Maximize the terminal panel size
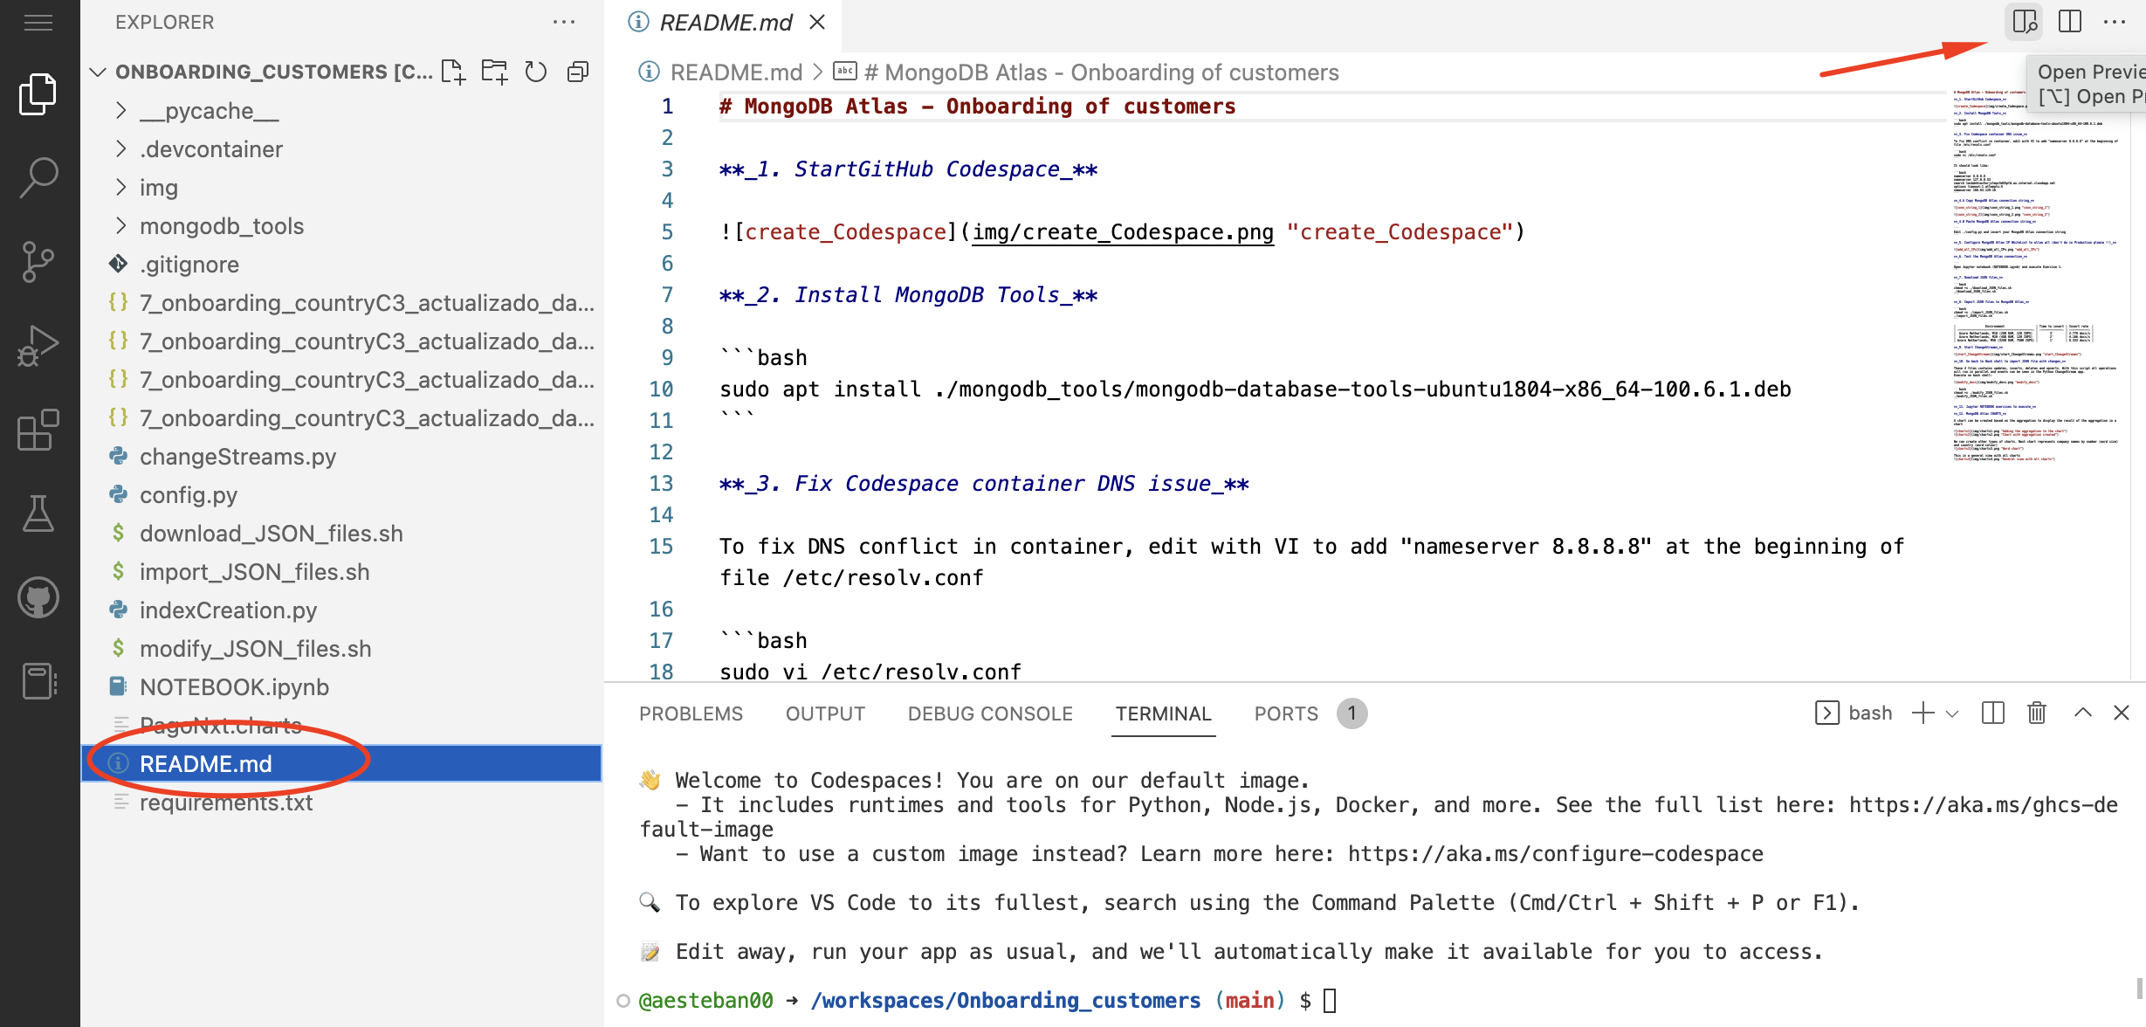 click(x=2083, y=713)
